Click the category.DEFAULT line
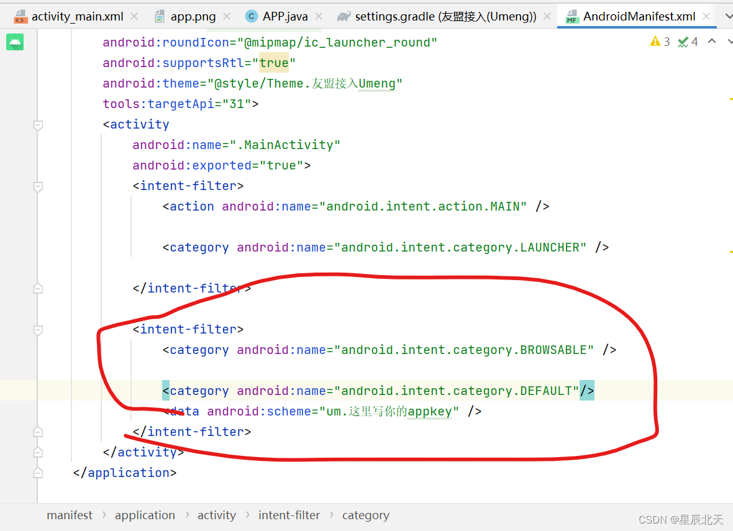This screenshot has width=733, height=531. [x=378, y=391]
